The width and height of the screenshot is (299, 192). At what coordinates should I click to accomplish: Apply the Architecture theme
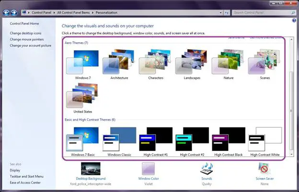(119, 65)
